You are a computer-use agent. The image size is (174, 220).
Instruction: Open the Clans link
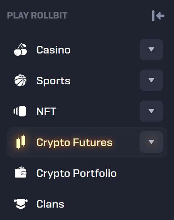(50, 204)
